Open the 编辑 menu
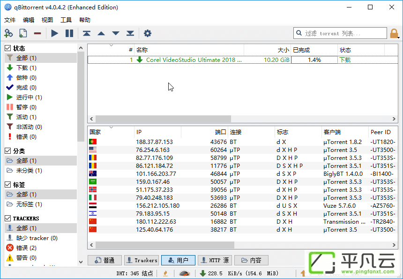 29,20
